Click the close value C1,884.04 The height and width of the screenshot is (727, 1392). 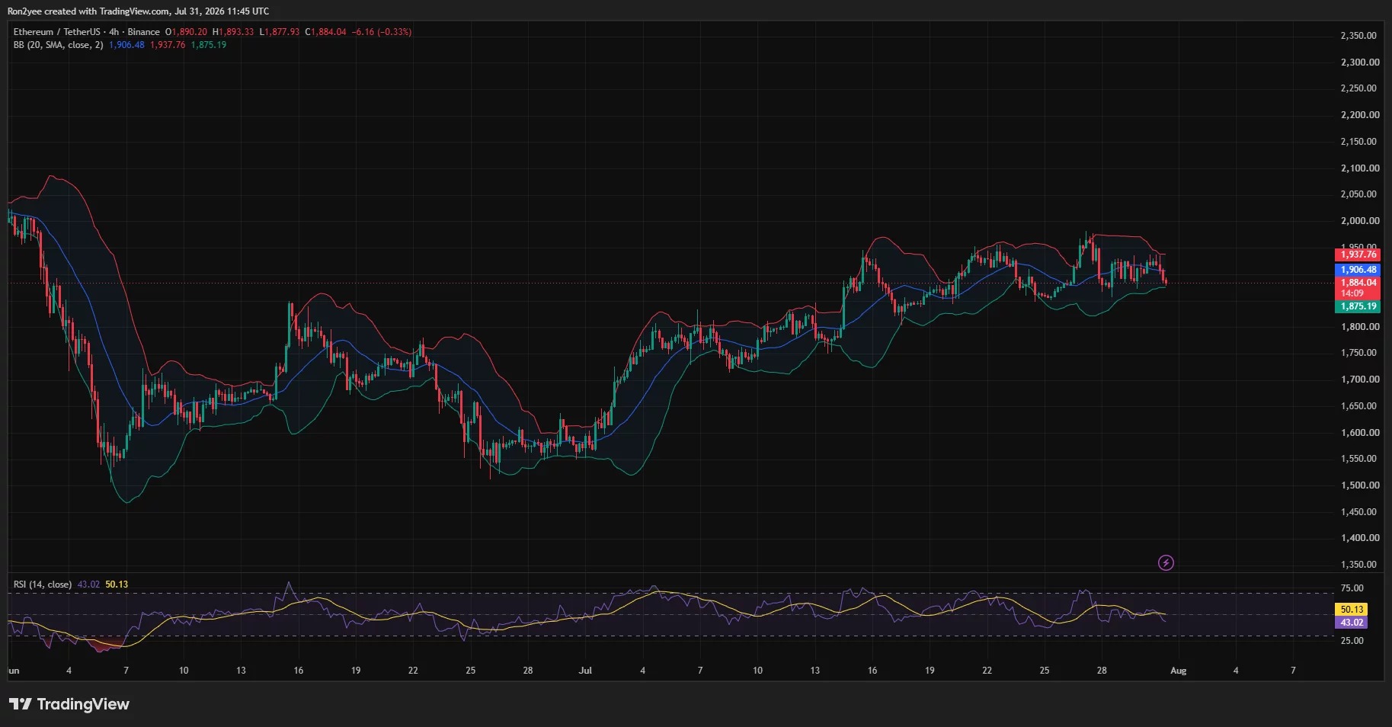pyautogui.click(x=326, y=32)
